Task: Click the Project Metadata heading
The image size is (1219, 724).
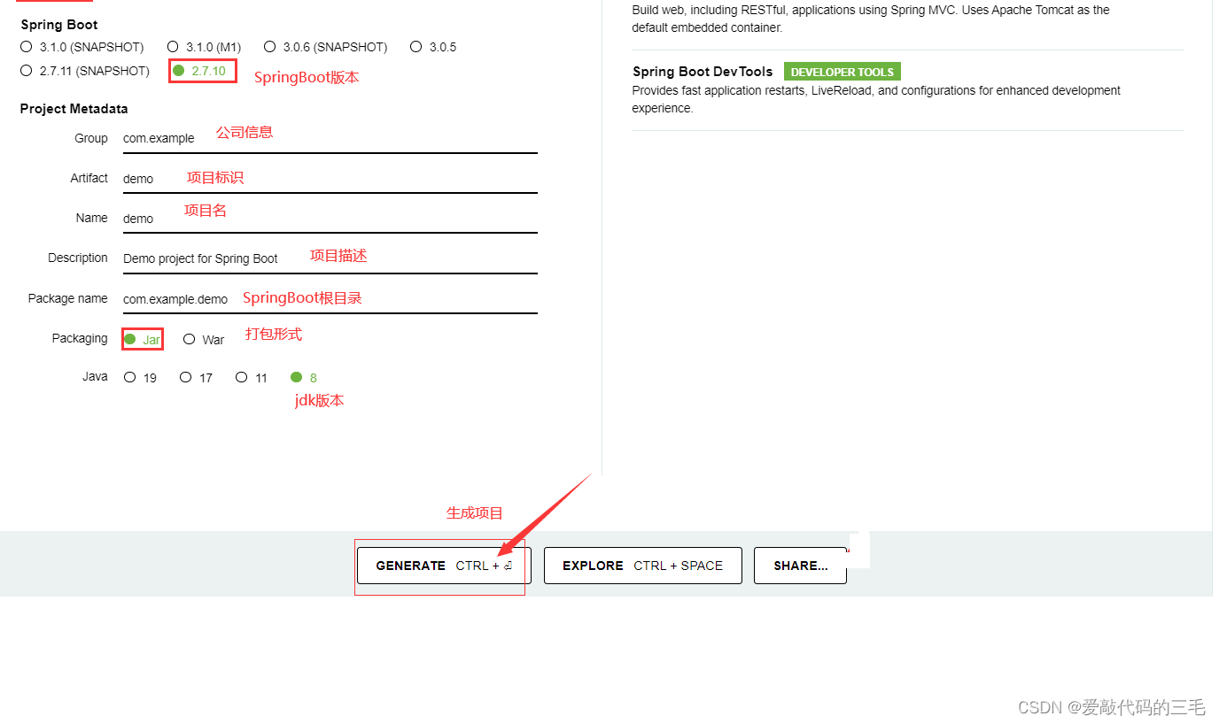Action: 74,109
